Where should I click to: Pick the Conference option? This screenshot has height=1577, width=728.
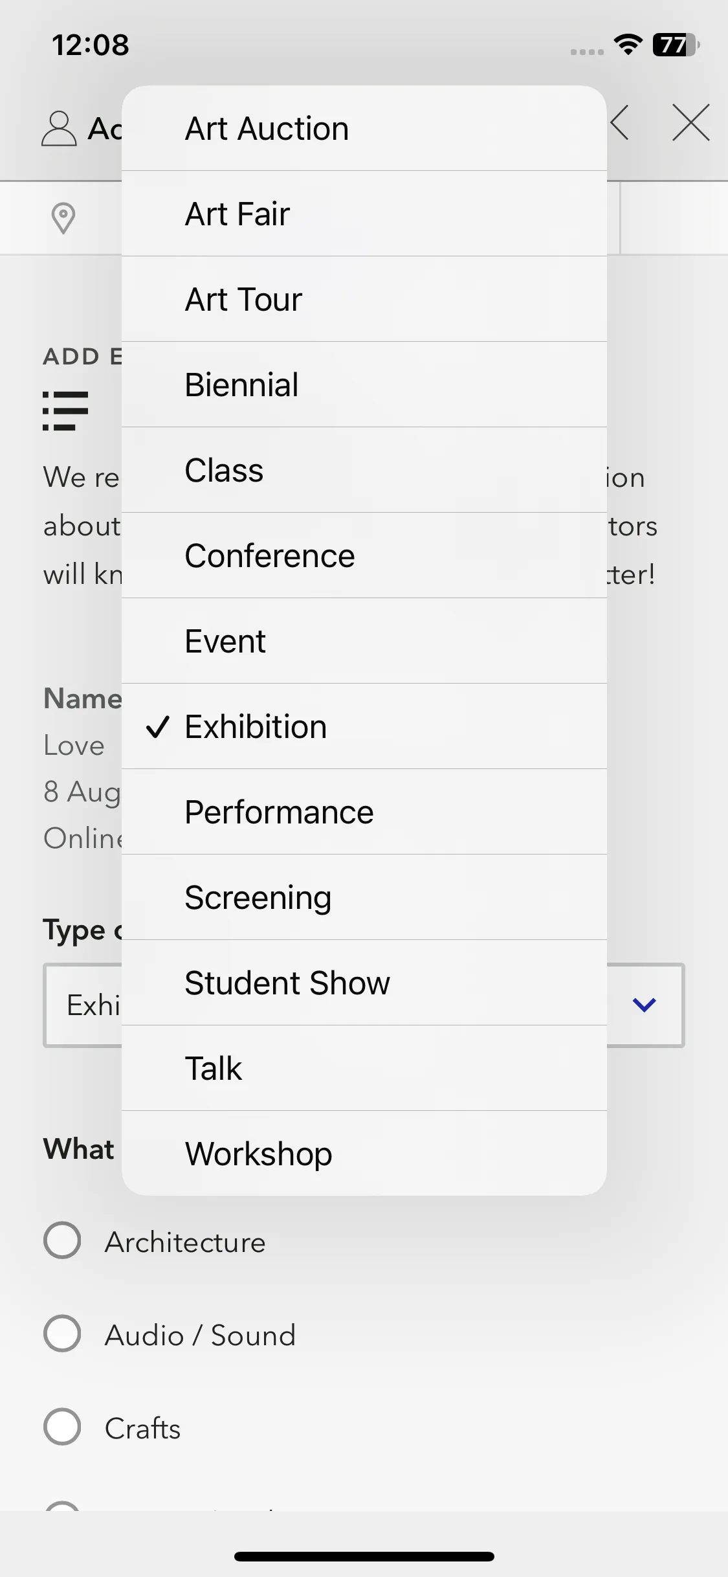click(x=364, y=555)
